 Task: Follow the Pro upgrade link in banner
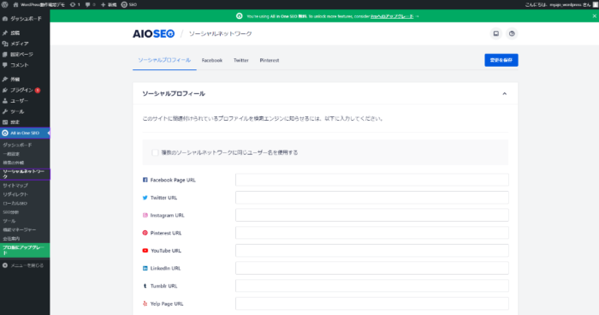tap(392, 16)
